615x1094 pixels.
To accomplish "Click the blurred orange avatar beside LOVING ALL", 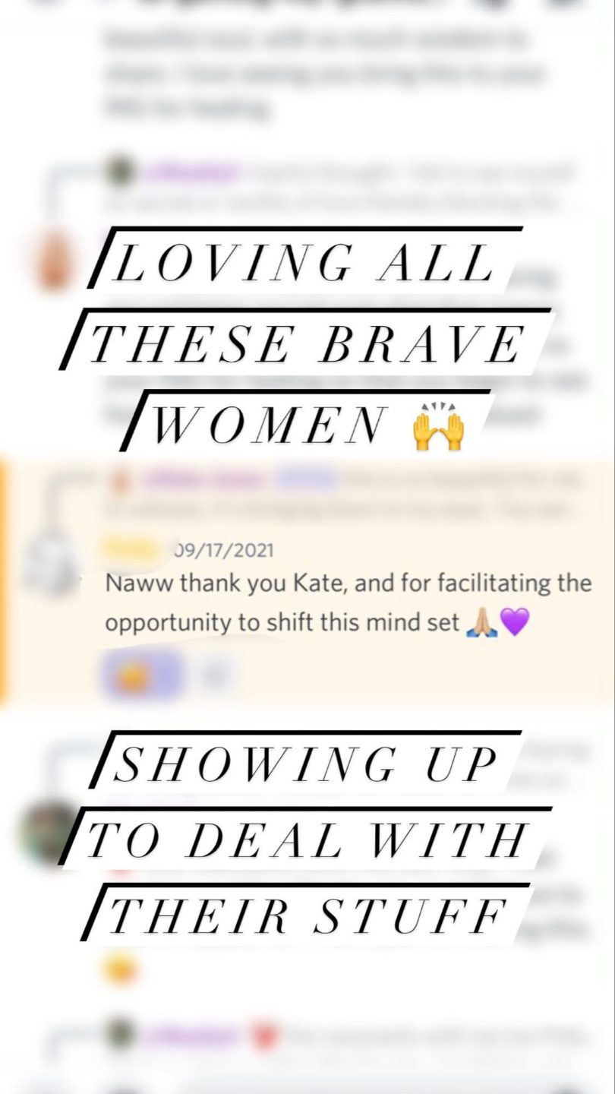I will coord(55,261).
